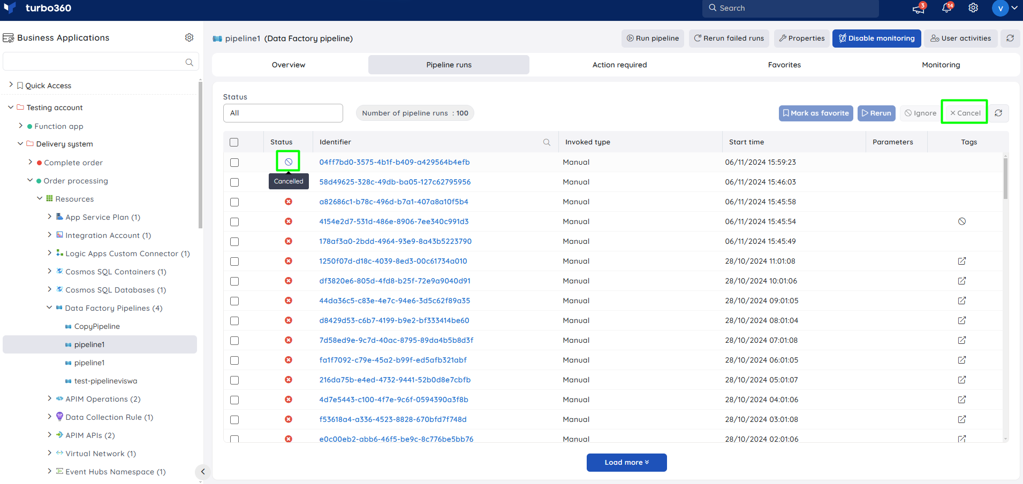Open tag link icon for 7d58ed9e run
Viewport: 1023px width, 484px height.
coord(962,340)
